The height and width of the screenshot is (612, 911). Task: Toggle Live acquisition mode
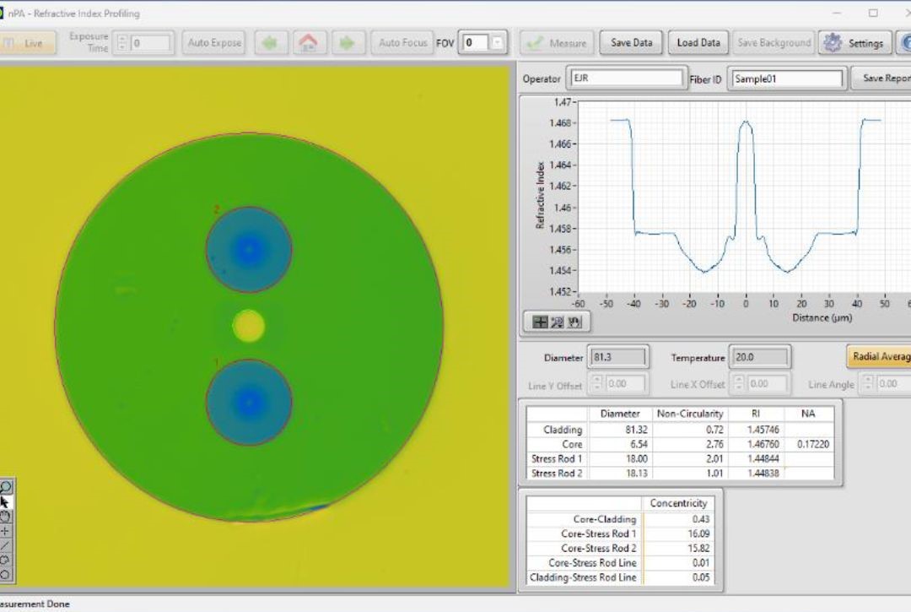click(x=27, y=42)
